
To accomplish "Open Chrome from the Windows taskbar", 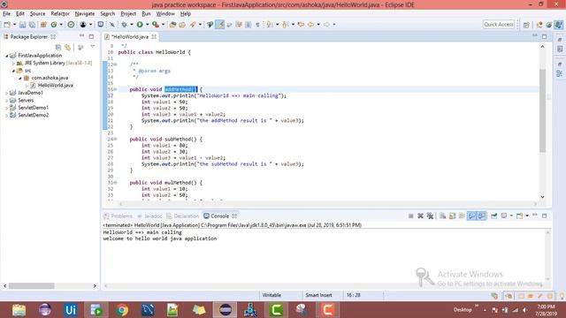I will point(122,310).
